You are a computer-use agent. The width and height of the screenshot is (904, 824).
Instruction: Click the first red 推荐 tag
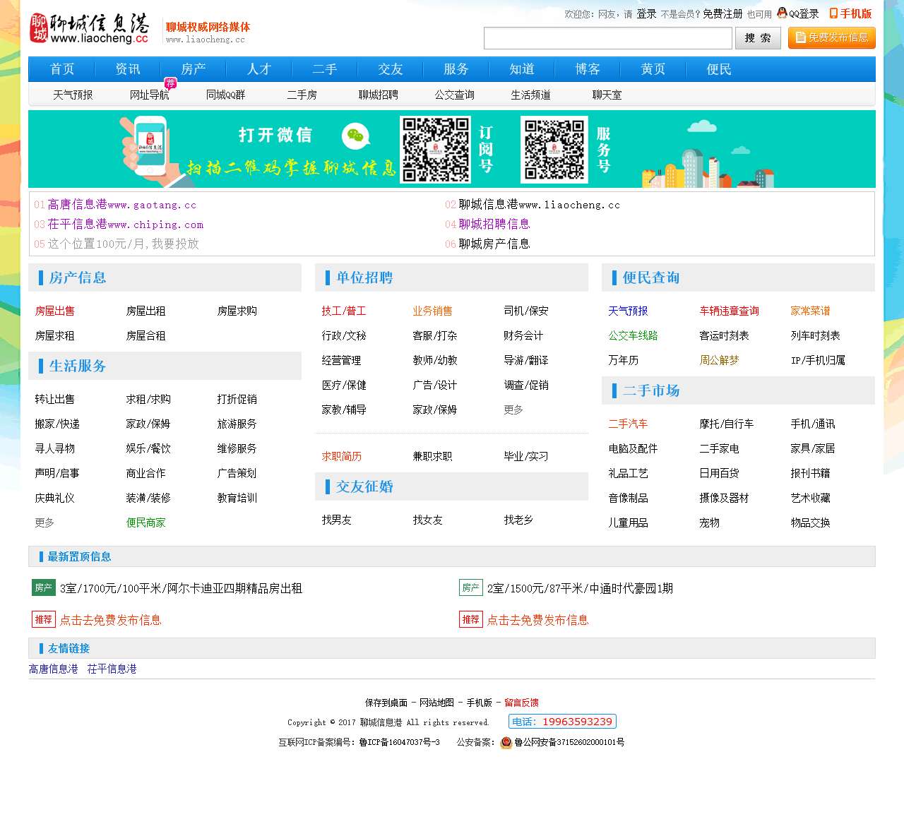point(44,619)
